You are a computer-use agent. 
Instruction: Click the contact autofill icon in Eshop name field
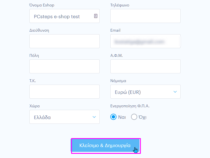tap(96, 16)
